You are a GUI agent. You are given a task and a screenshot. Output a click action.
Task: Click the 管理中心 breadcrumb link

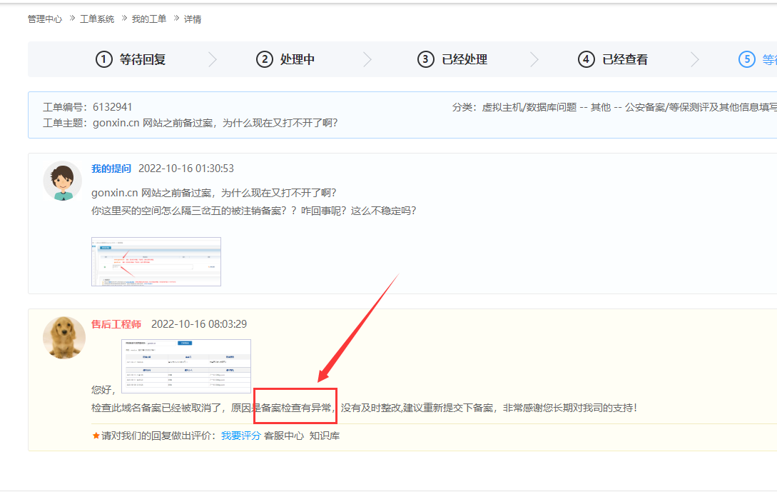pyautogui.click(x=45, y=19)
